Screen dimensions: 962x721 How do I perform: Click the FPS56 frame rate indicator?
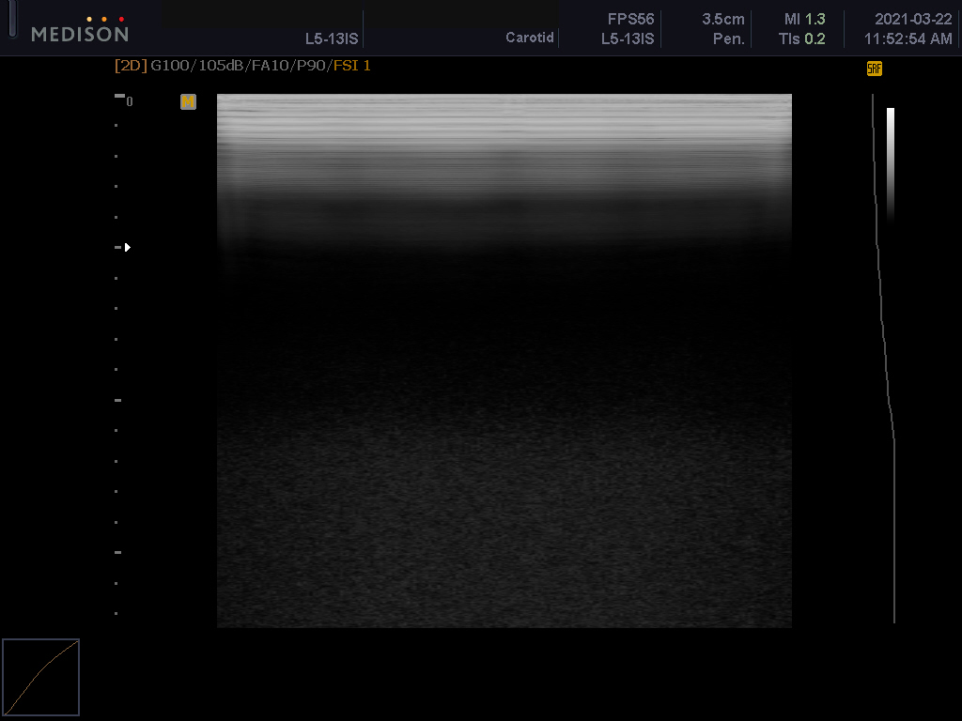630,19
